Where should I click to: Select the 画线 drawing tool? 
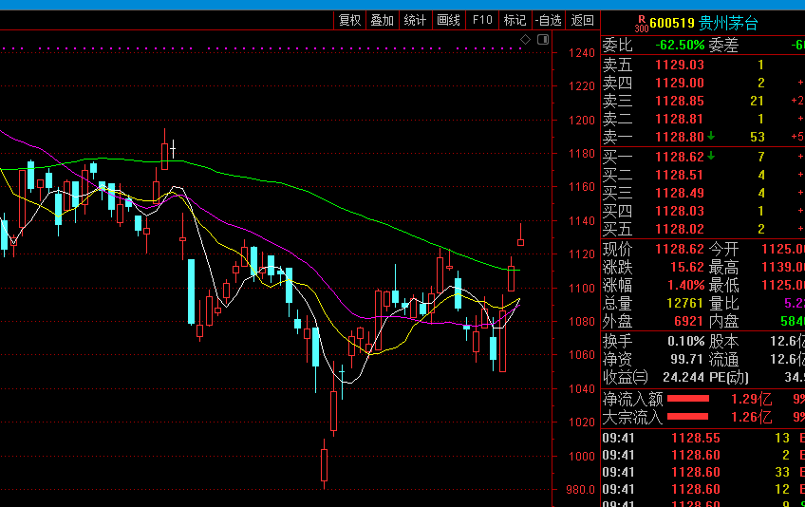click(x=448, y=20)
